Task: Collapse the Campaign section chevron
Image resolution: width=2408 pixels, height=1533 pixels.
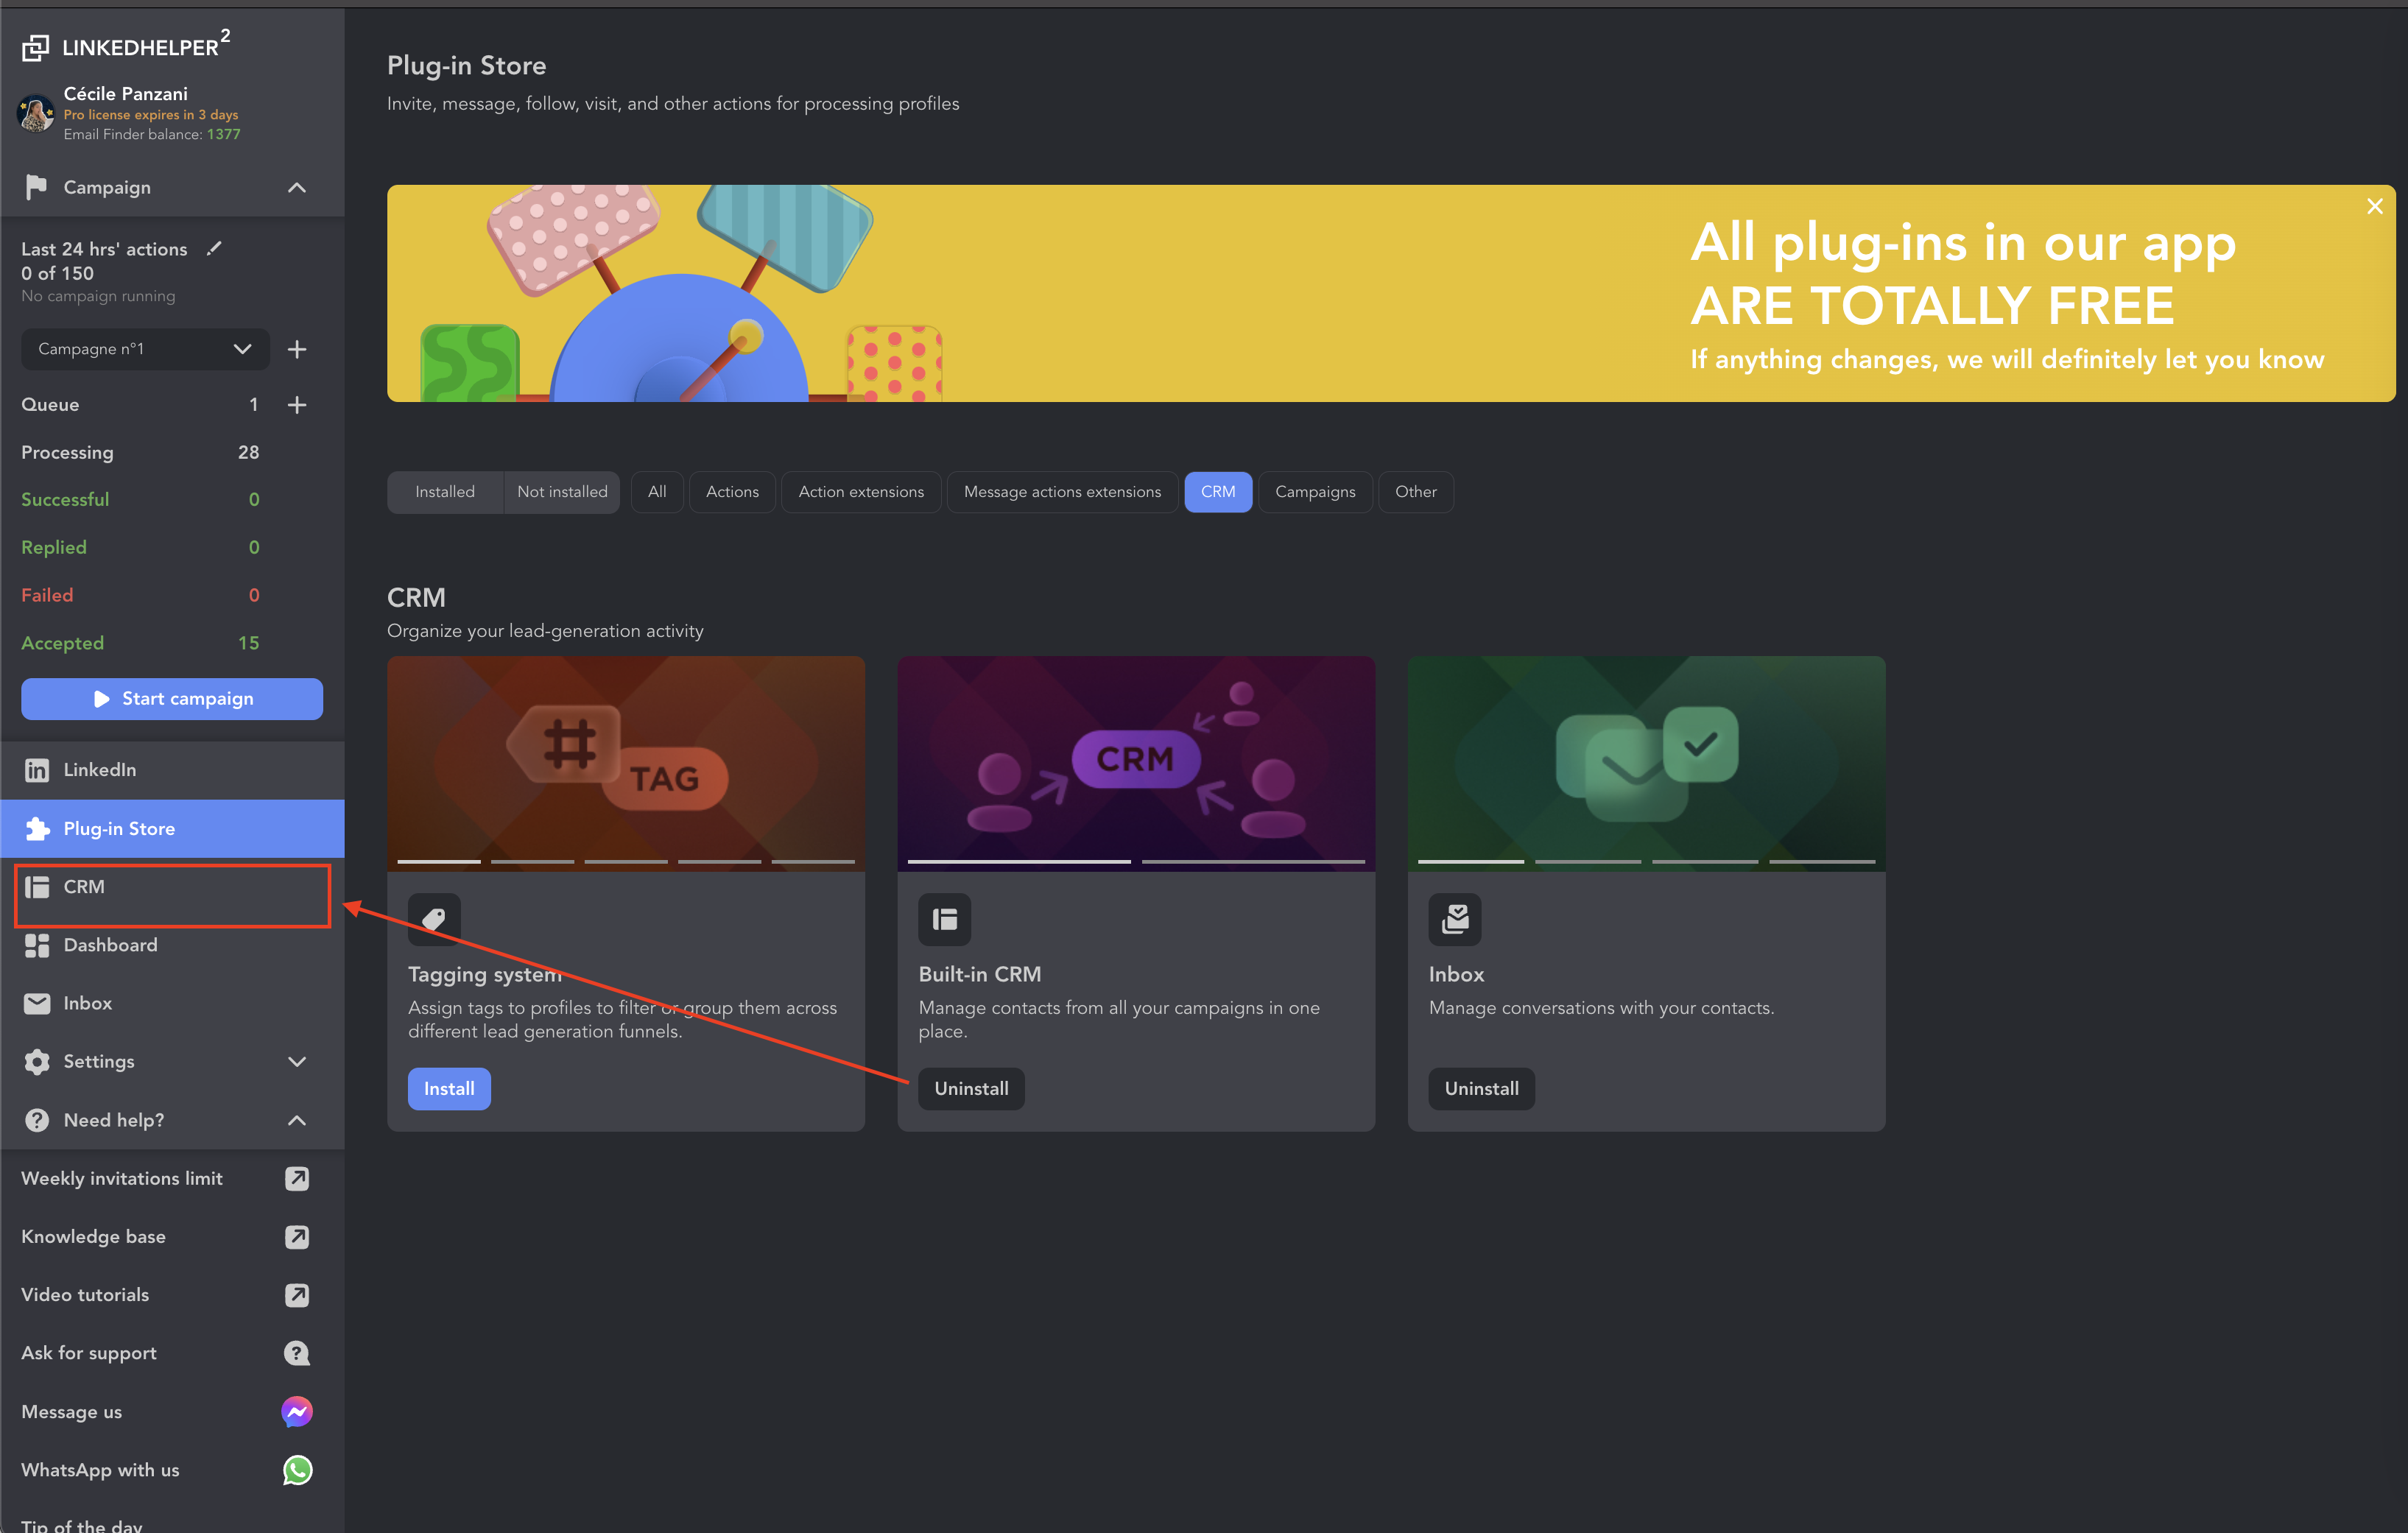Action: [297, 187]
